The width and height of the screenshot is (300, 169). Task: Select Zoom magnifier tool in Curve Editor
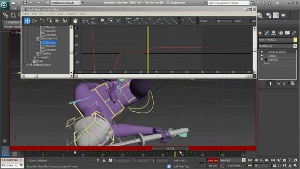pyautogui.click(x=103, y=21)
